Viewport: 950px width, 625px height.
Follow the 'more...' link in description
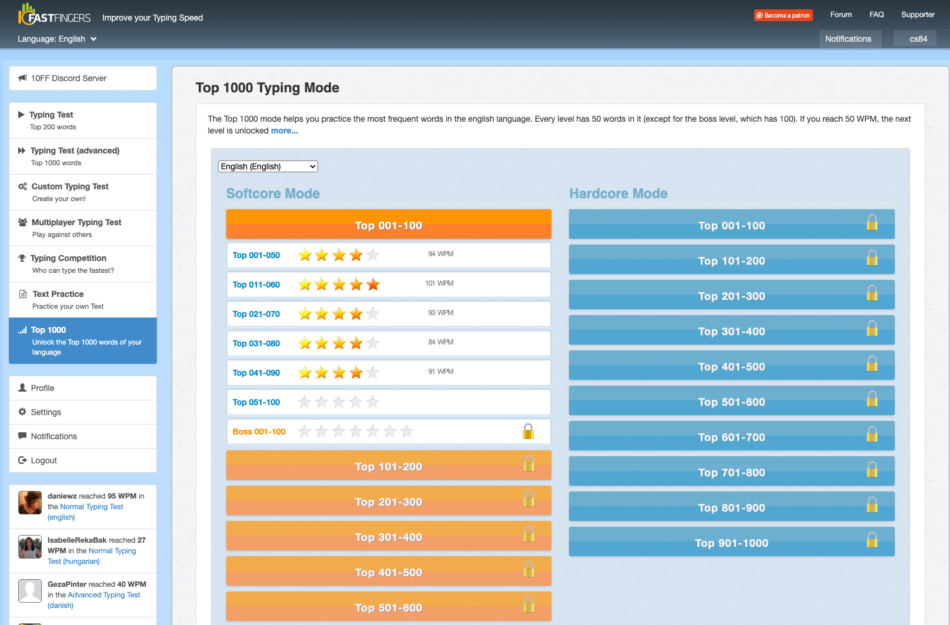(285, 131)
